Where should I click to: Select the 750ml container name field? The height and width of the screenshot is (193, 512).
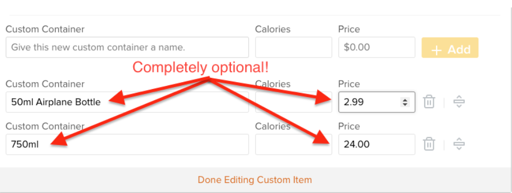point(127,144)
